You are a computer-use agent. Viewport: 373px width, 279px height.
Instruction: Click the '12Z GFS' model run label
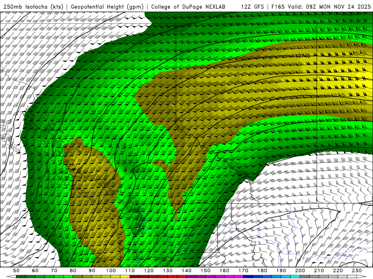pyautogui.click(x=252, y=7)
